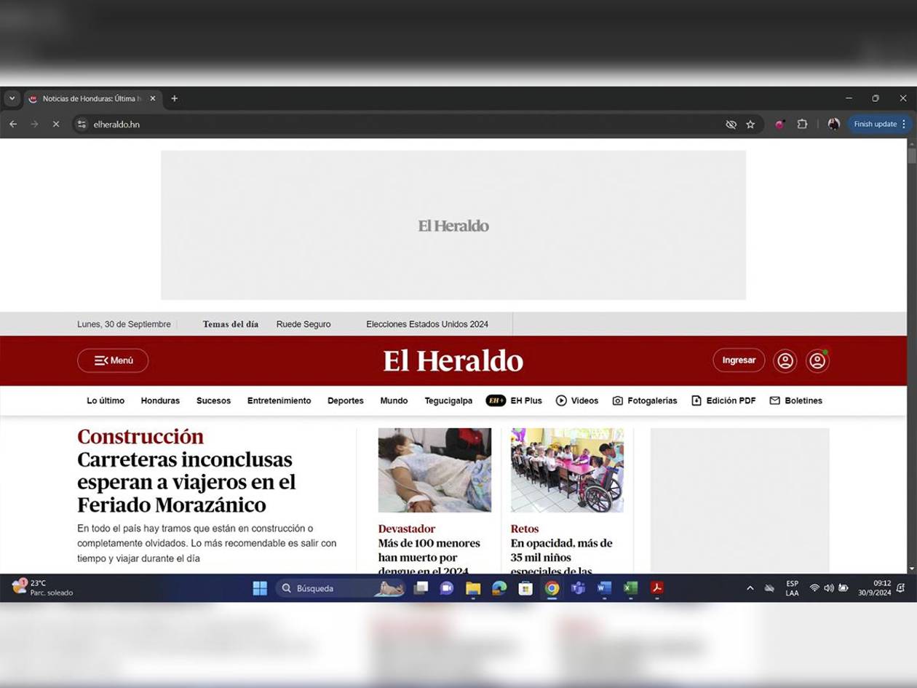Image resolution: width=917 pixels, height=688 pixels.
Task: Expand the hidden icons tray chevron
Action: click(750, 588)
